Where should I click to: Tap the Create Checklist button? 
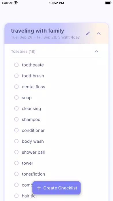[56, 188]
